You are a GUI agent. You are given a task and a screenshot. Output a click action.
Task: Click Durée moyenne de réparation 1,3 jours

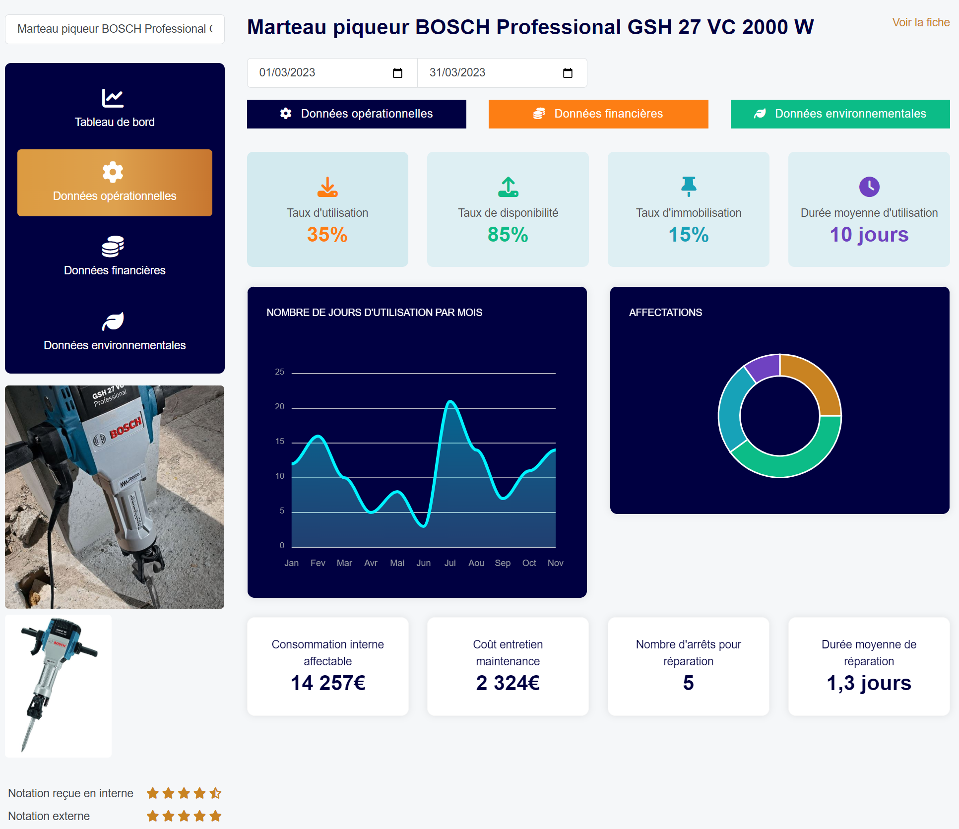tap(869, 666)
